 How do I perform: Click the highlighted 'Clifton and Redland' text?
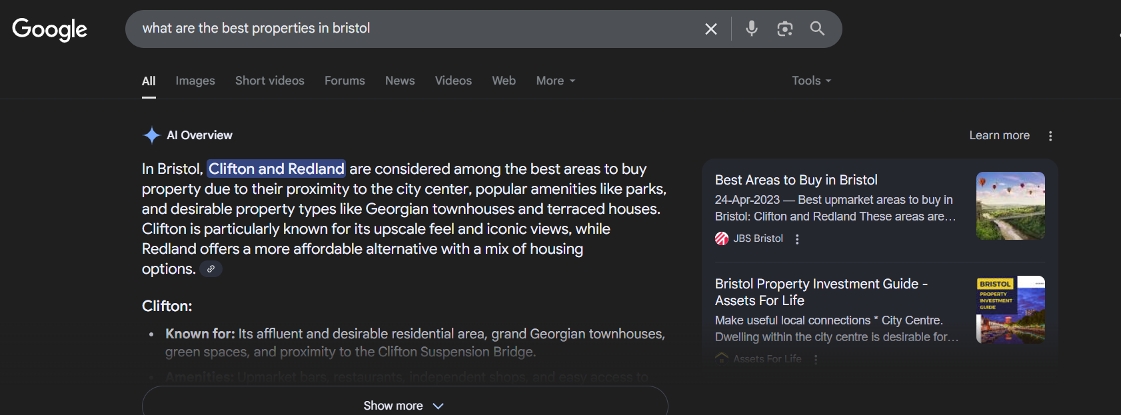(x=277, y=169)
